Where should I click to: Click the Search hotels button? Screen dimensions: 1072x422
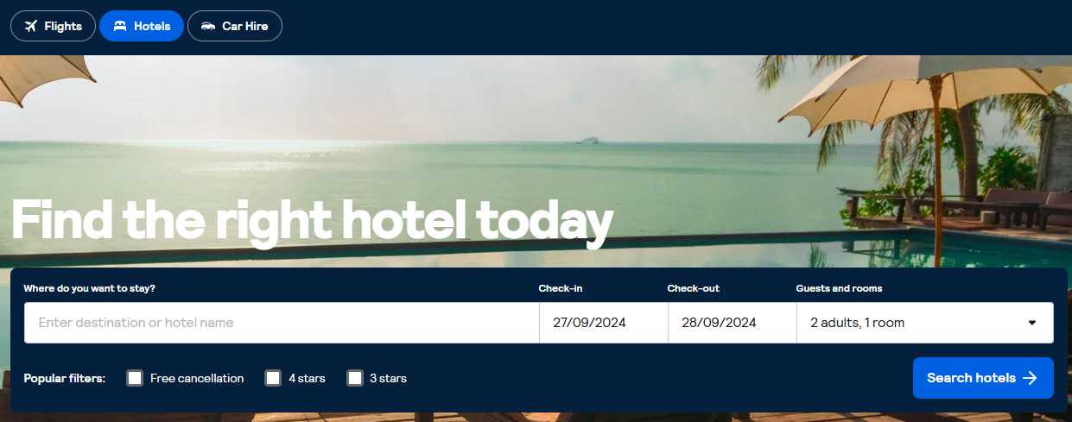click(983, 378)
